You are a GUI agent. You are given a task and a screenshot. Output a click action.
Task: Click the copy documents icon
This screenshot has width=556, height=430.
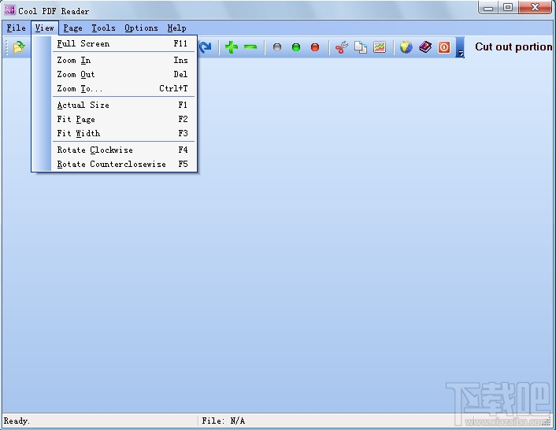[361, 47]
